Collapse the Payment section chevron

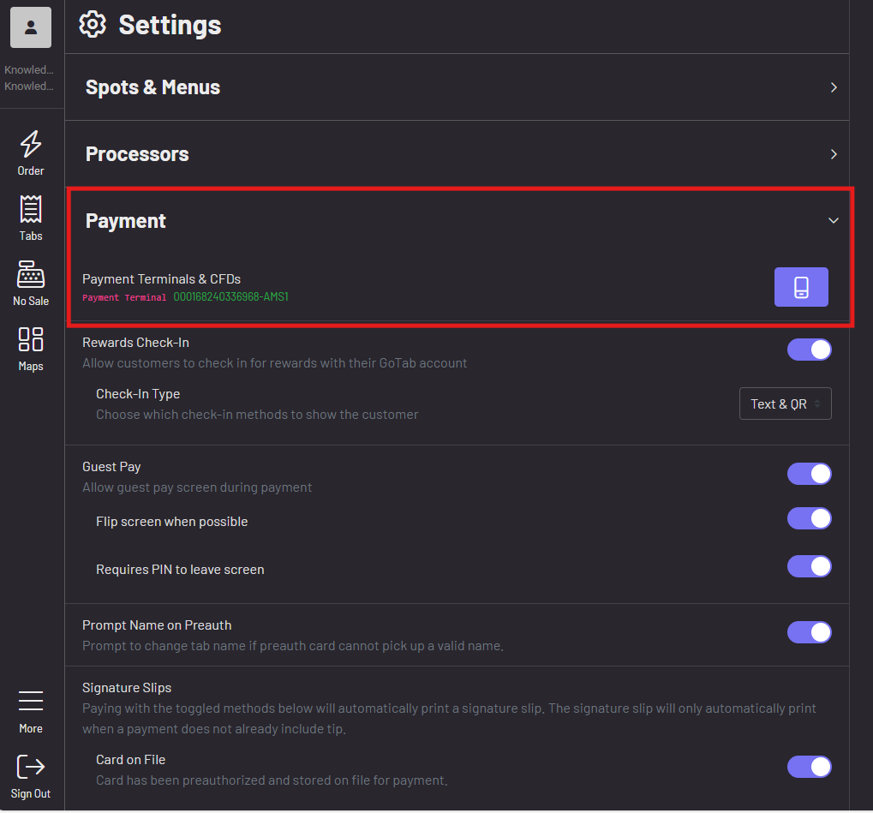click(834, 220)
